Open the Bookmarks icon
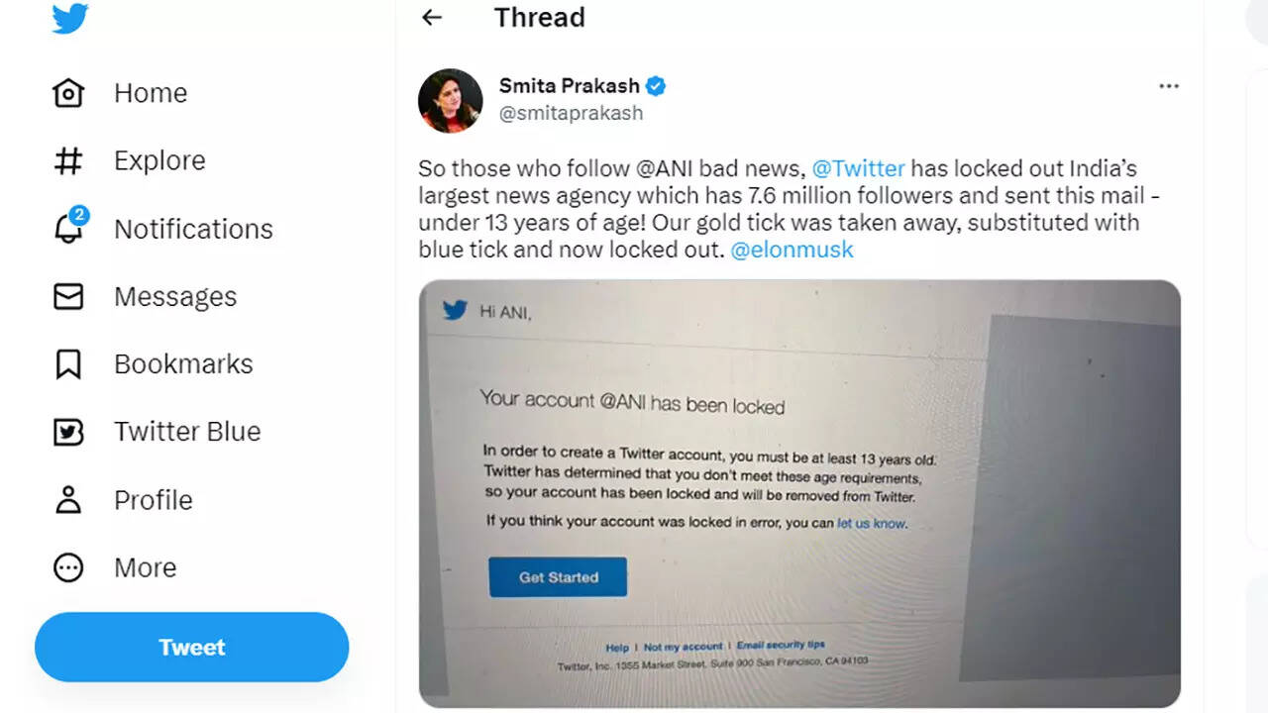Viewport: 1268px width, 713px height. tap(68, 363)
